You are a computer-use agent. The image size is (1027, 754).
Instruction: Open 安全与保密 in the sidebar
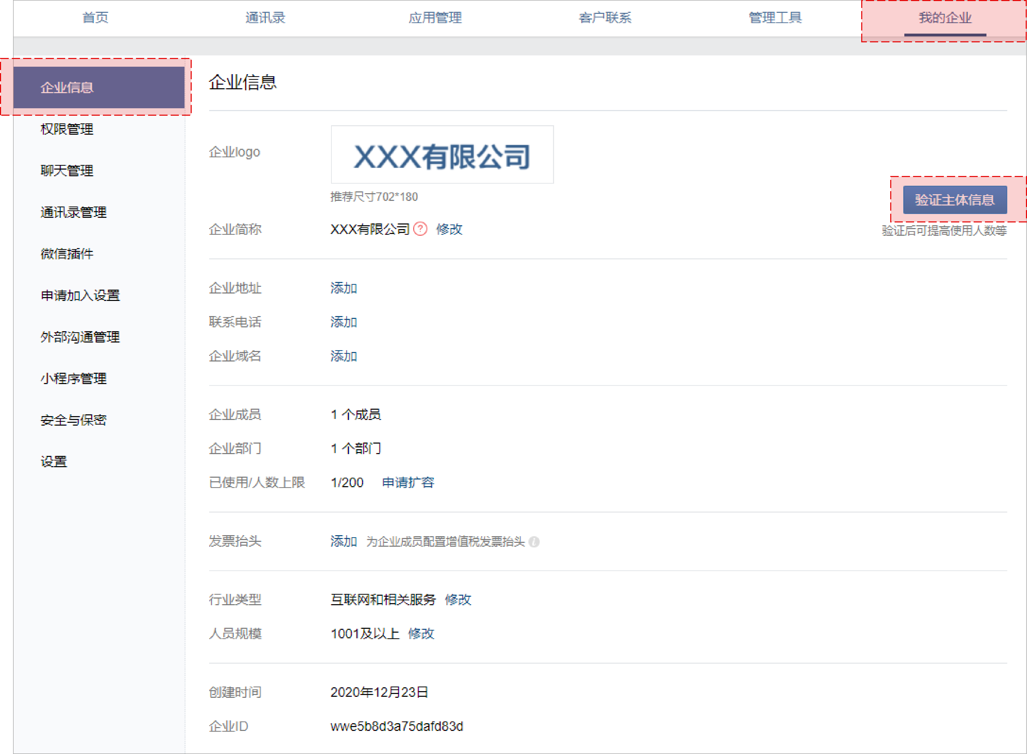coord(73,420)
